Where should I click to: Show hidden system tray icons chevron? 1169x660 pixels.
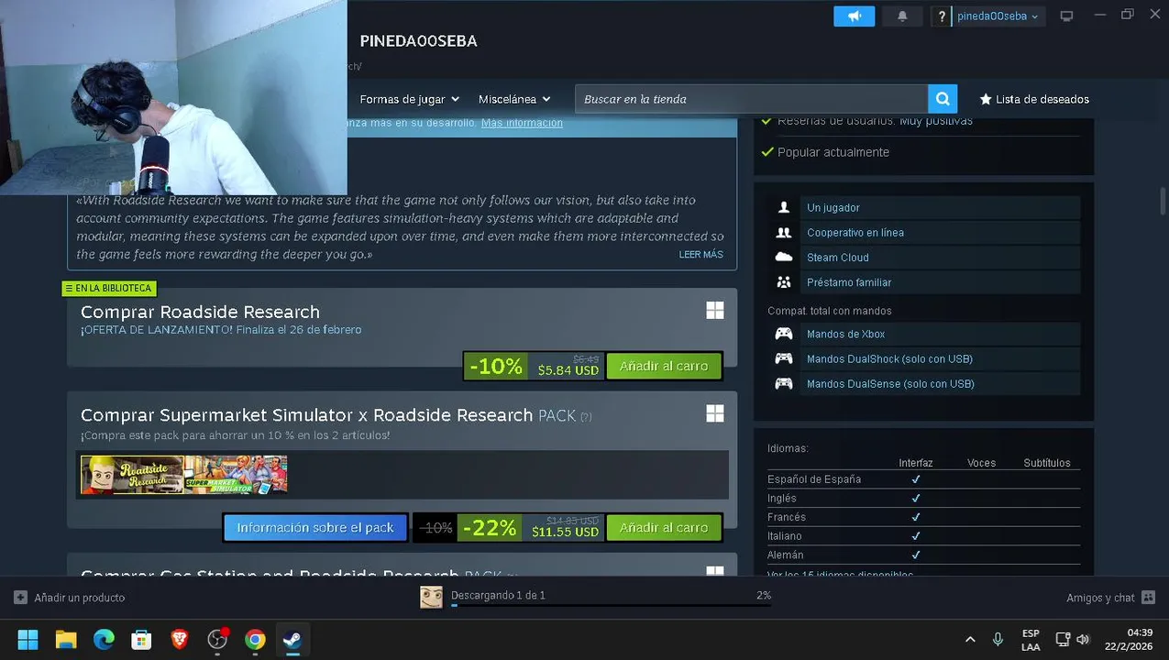click(x=970, y=639)
